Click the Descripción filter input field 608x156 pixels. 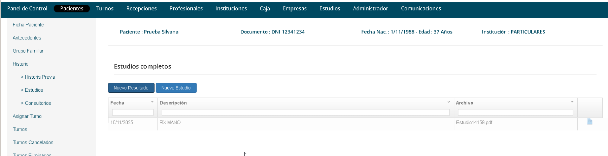[305, 112]
